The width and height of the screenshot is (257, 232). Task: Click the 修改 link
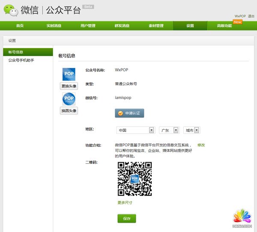tap(201, 145)
